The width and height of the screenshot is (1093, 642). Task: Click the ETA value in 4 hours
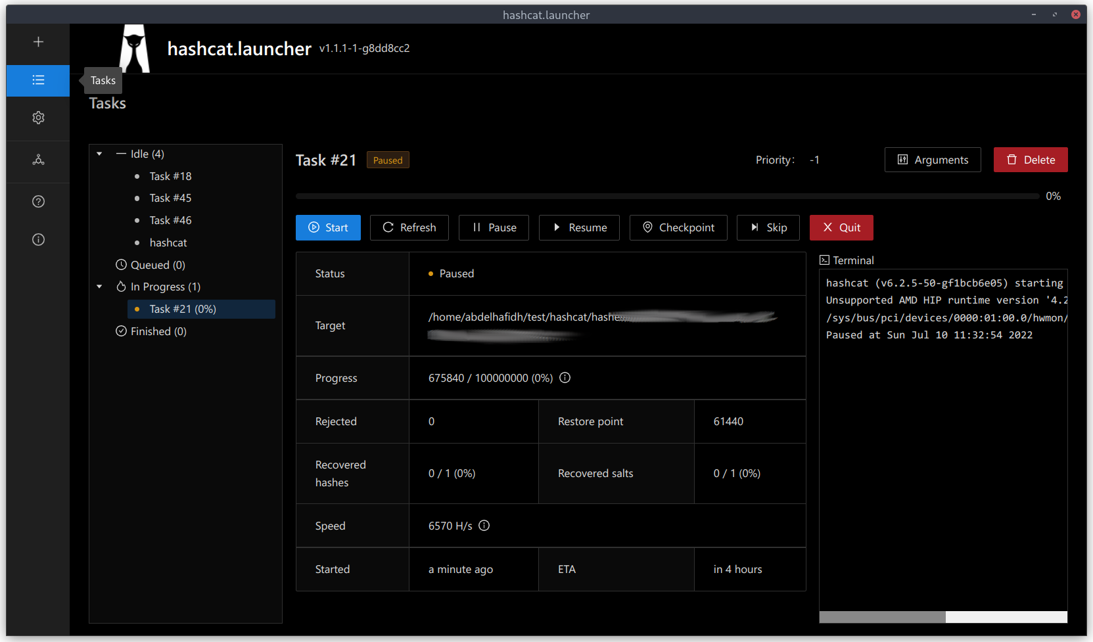[x=737, y=569]
